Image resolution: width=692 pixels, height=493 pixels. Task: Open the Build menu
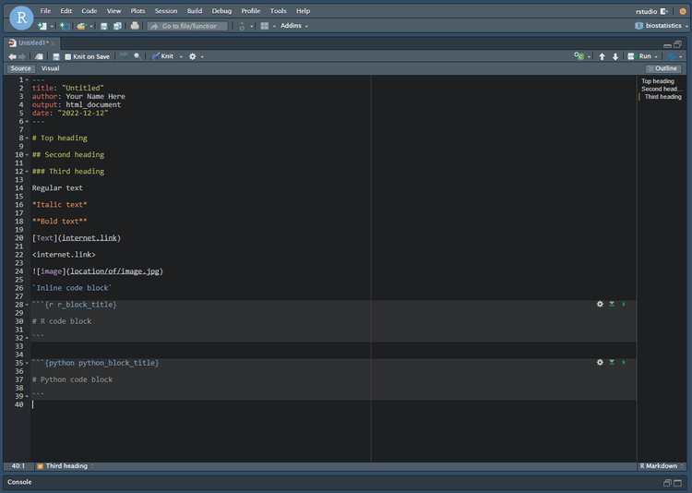coord(195,11)
